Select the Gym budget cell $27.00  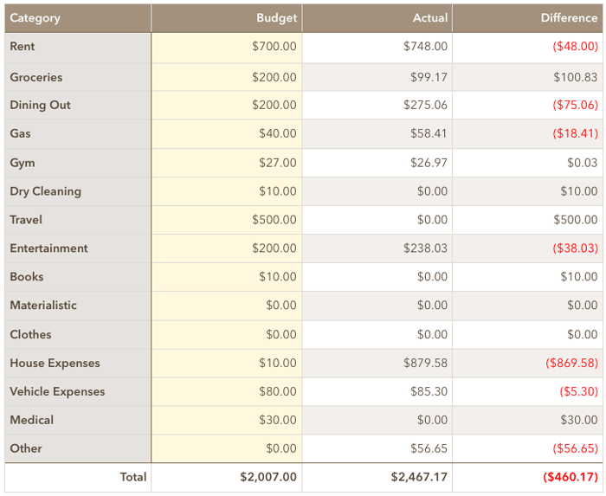pyautogui.click(x=227, y=163)
